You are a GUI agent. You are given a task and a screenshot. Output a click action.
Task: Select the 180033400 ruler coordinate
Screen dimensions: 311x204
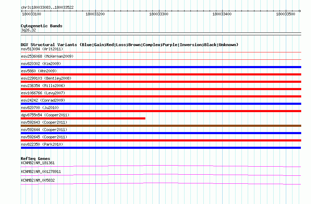(x=222, y=14)
